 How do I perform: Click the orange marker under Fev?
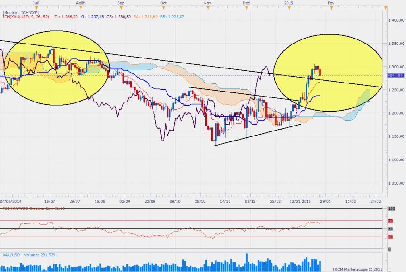pyautogui.click(x=331, y=8)
